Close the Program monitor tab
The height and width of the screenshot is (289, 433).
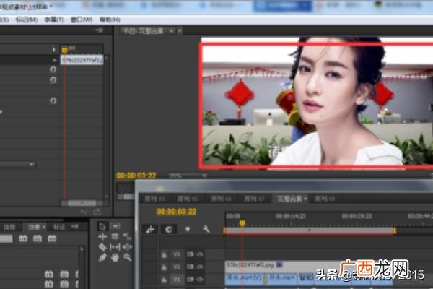pyautogui.click(x=180, y=30)
